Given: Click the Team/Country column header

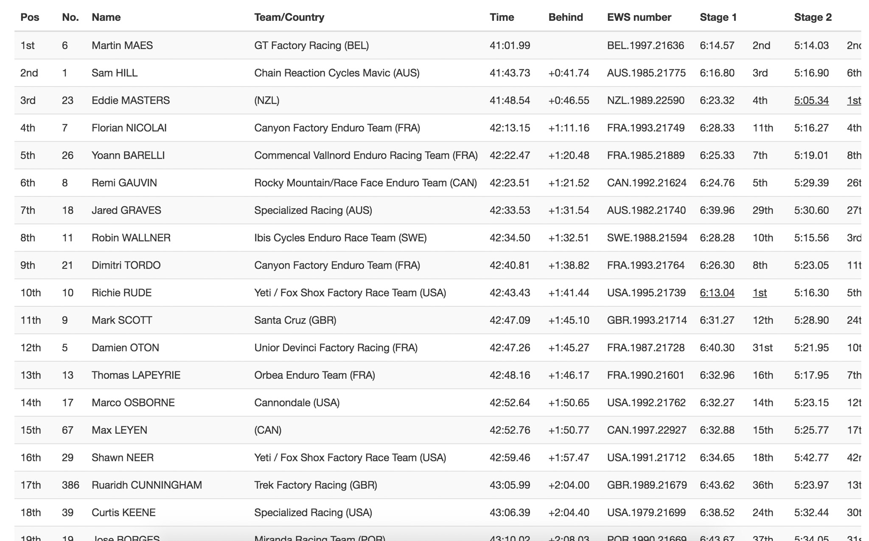Looking at the screenshot, I should (x=289, y=17).
